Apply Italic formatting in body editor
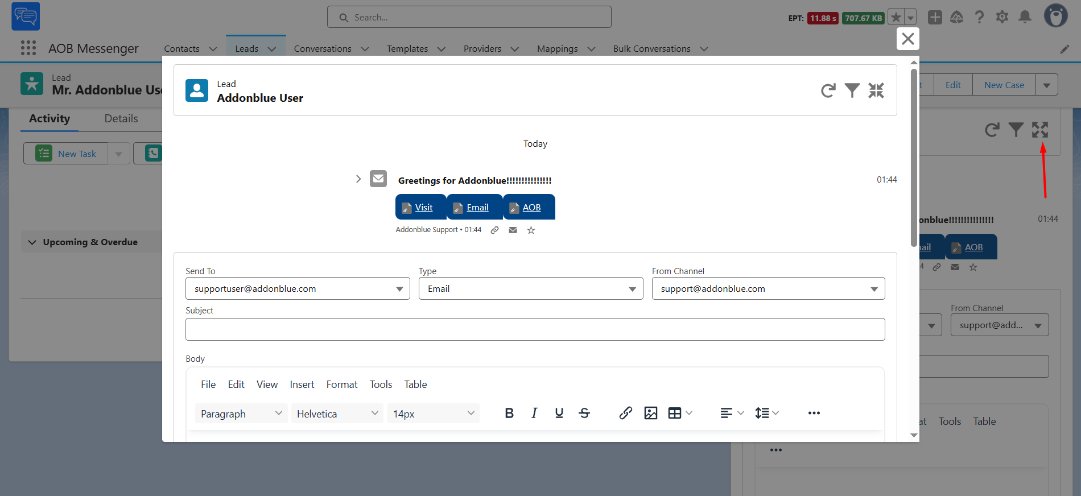Screen dimensions: 1081x496 [x=534, y=413]
